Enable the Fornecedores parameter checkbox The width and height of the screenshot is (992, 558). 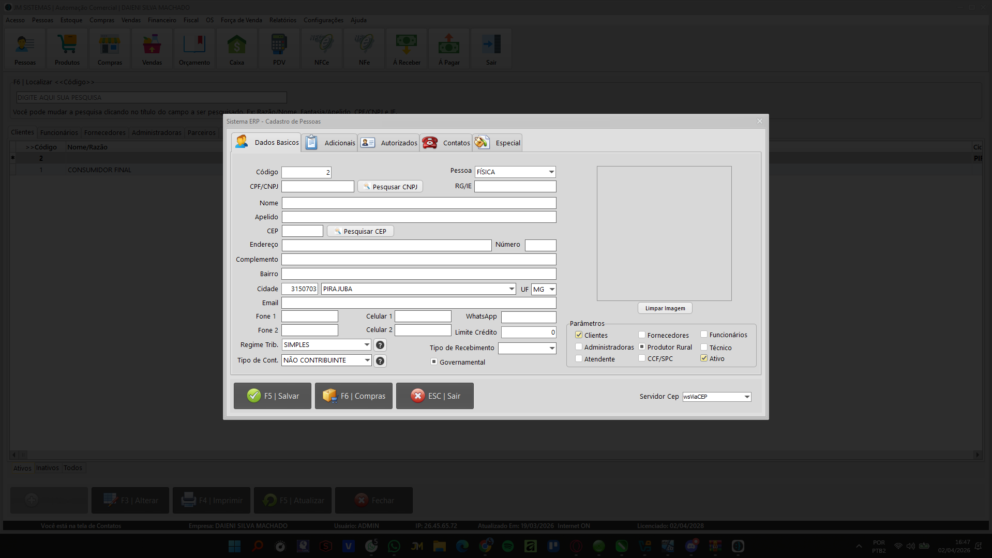point(641,335)
